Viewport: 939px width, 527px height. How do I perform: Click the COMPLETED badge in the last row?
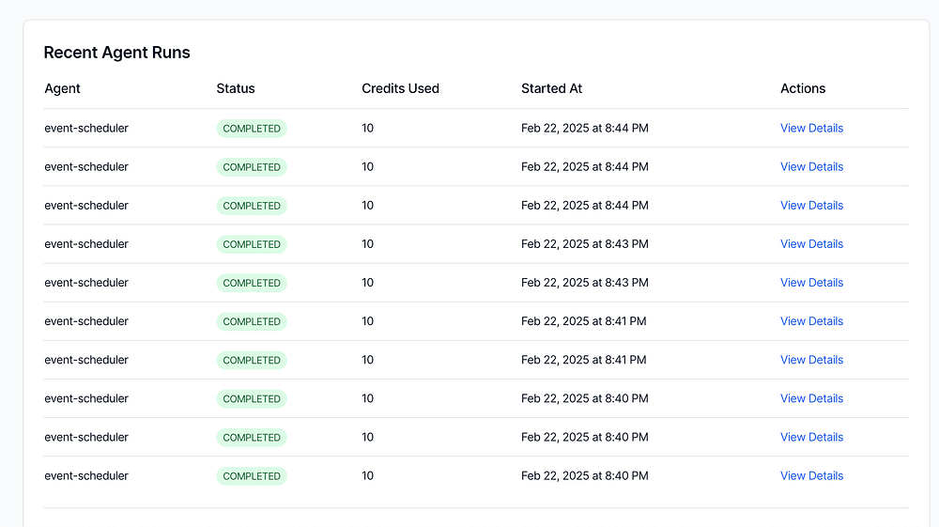[252, 475]
